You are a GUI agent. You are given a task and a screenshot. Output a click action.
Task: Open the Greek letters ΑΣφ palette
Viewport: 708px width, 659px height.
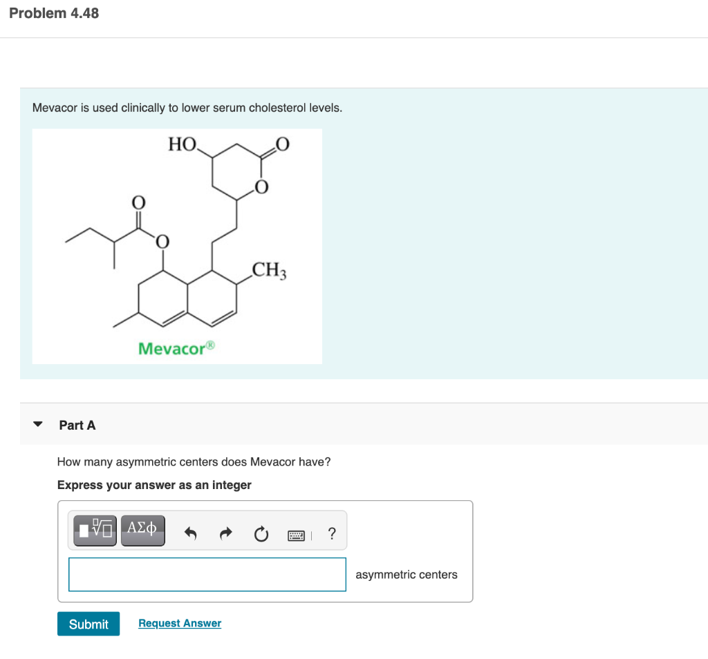tap(142, 530)
